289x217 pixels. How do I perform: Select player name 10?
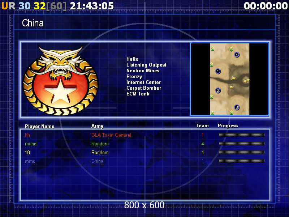(x=27, y=152)
